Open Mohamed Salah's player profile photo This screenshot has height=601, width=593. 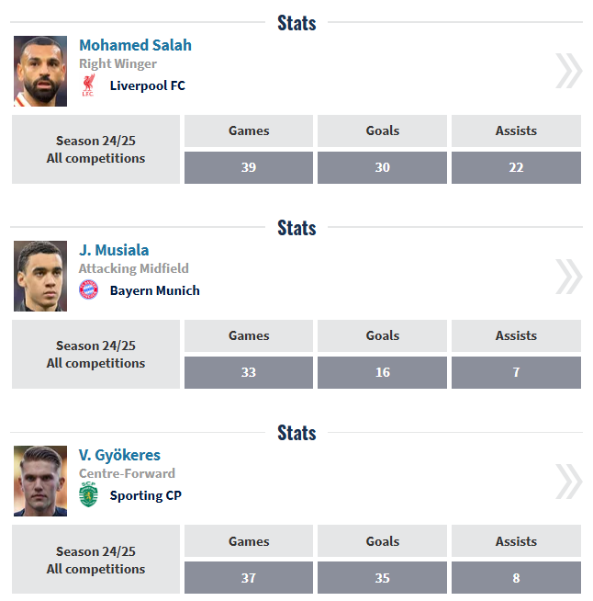coord(40,72)
